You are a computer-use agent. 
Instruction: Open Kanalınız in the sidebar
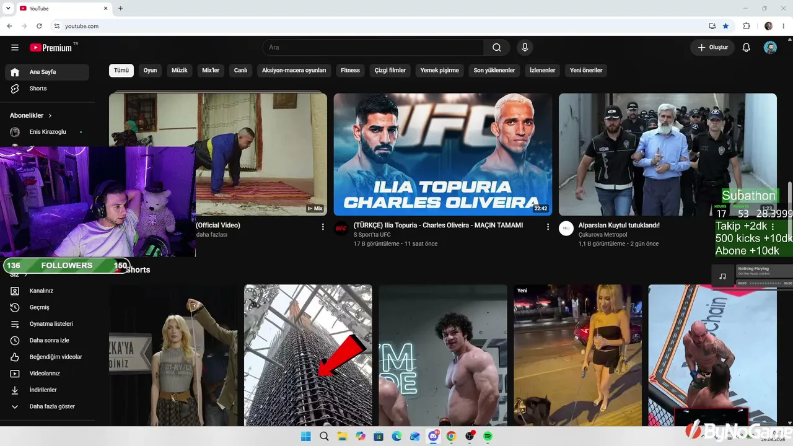click(x=47, y=291)
